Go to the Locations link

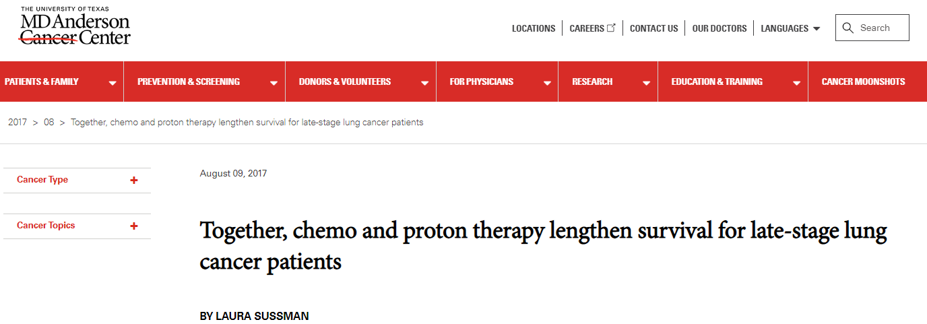[x=534, y=28]
